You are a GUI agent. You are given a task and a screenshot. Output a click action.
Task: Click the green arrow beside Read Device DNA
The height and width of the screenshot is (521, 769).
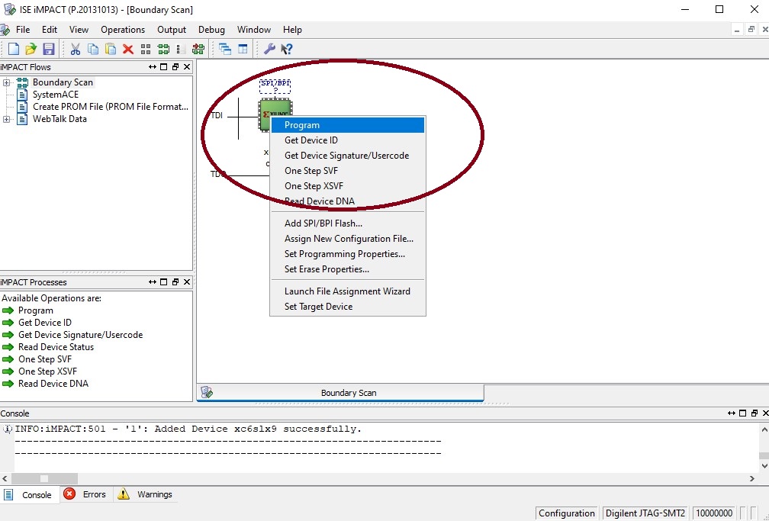[8, 384]
